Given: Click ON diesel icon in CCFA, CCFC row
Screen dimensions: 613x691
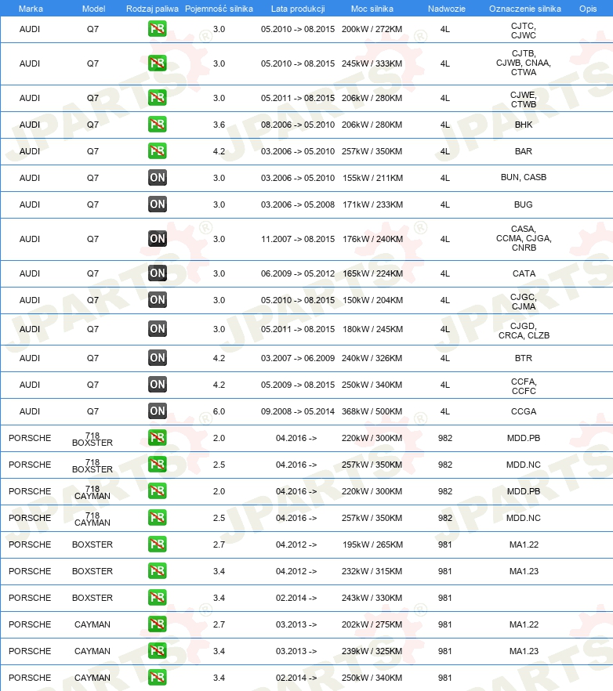Looking at the screenshot, I should pos(157,384).
